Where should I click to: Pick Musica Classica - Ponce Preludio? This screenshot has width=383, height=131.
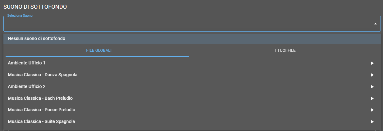(41, 110)
